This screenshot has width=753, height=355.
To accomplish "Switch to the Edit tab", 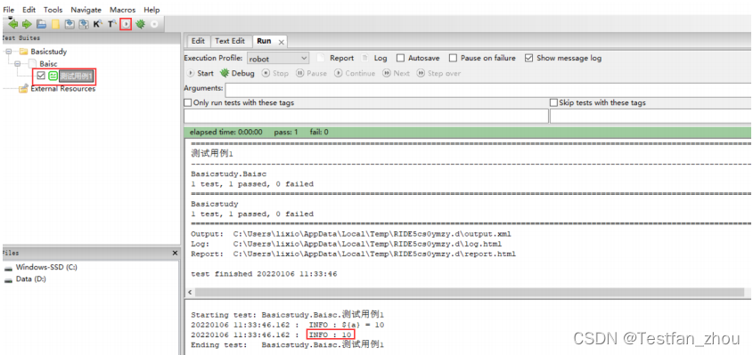I will [x=198, y=41].
